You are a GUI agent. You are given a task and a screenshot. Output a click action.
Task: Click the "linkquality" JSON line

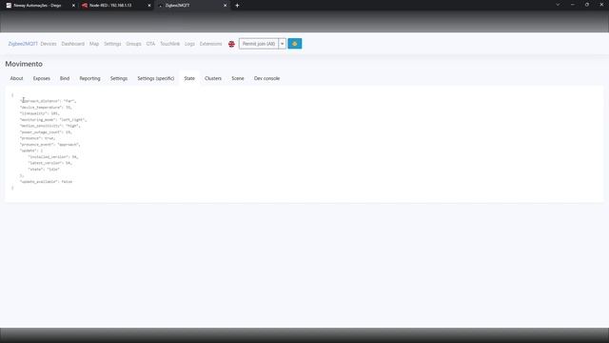coord(40,113)
